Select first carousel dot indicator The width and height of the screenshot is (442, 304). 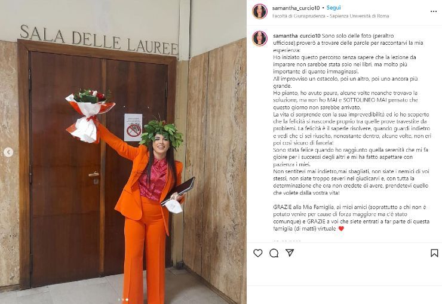coord(119,300)
